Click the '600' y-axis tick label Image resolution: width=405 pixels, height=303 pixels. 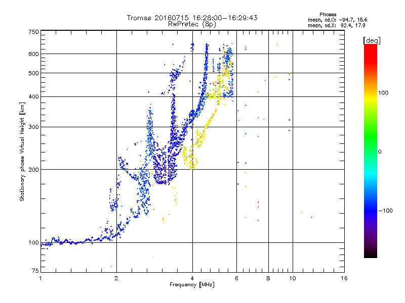pos(33,54)
